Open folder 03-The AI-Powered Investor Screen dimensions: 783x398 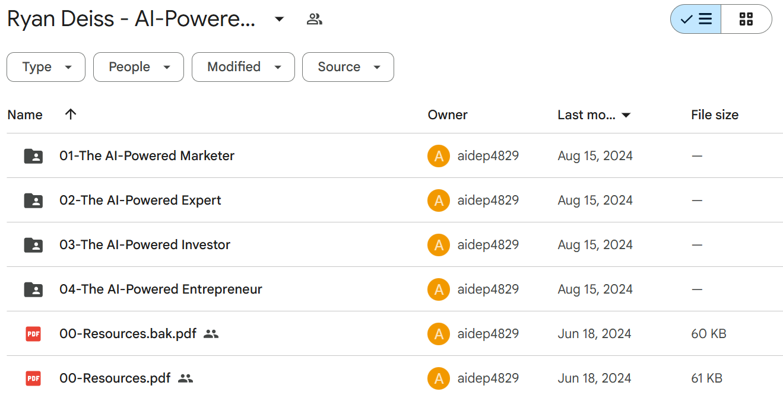coord(145,245)
